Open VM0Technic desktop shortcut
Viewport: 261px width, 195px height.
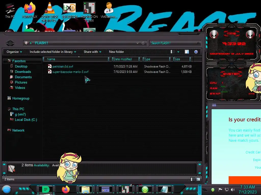pos(109,11)
